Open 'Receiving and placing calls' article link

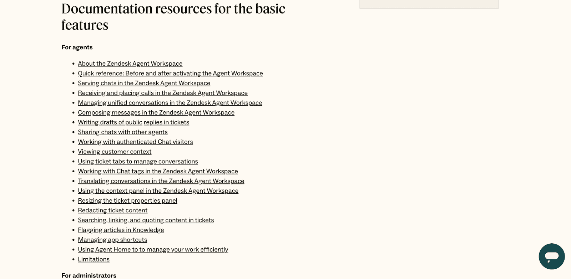(x=163, y=93)
